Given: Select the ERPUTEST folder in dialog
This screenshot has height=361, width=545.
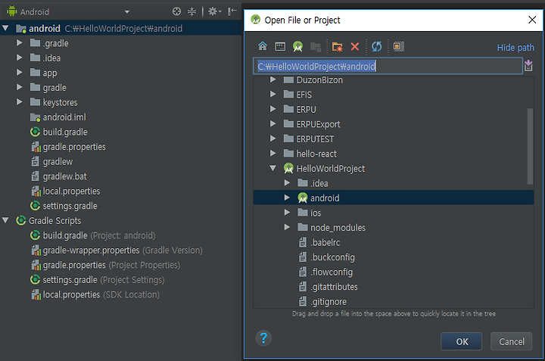Looking at the screenshot, I should point(315,139).
